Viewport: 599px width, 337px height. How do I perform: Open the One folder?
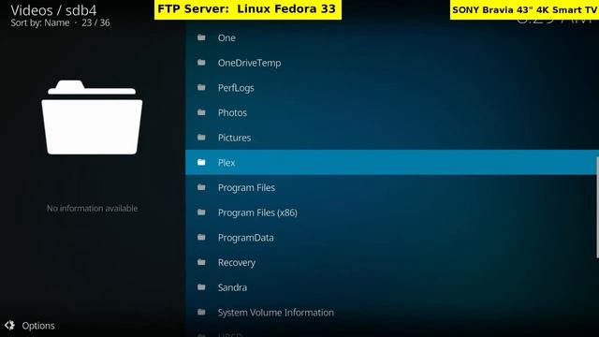click(x=392, y=37)
